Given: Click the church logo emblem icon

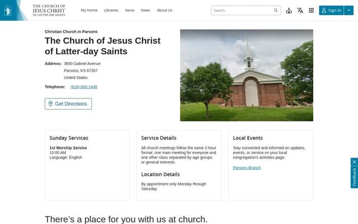Looking at the screenshot, I should 8,10.
